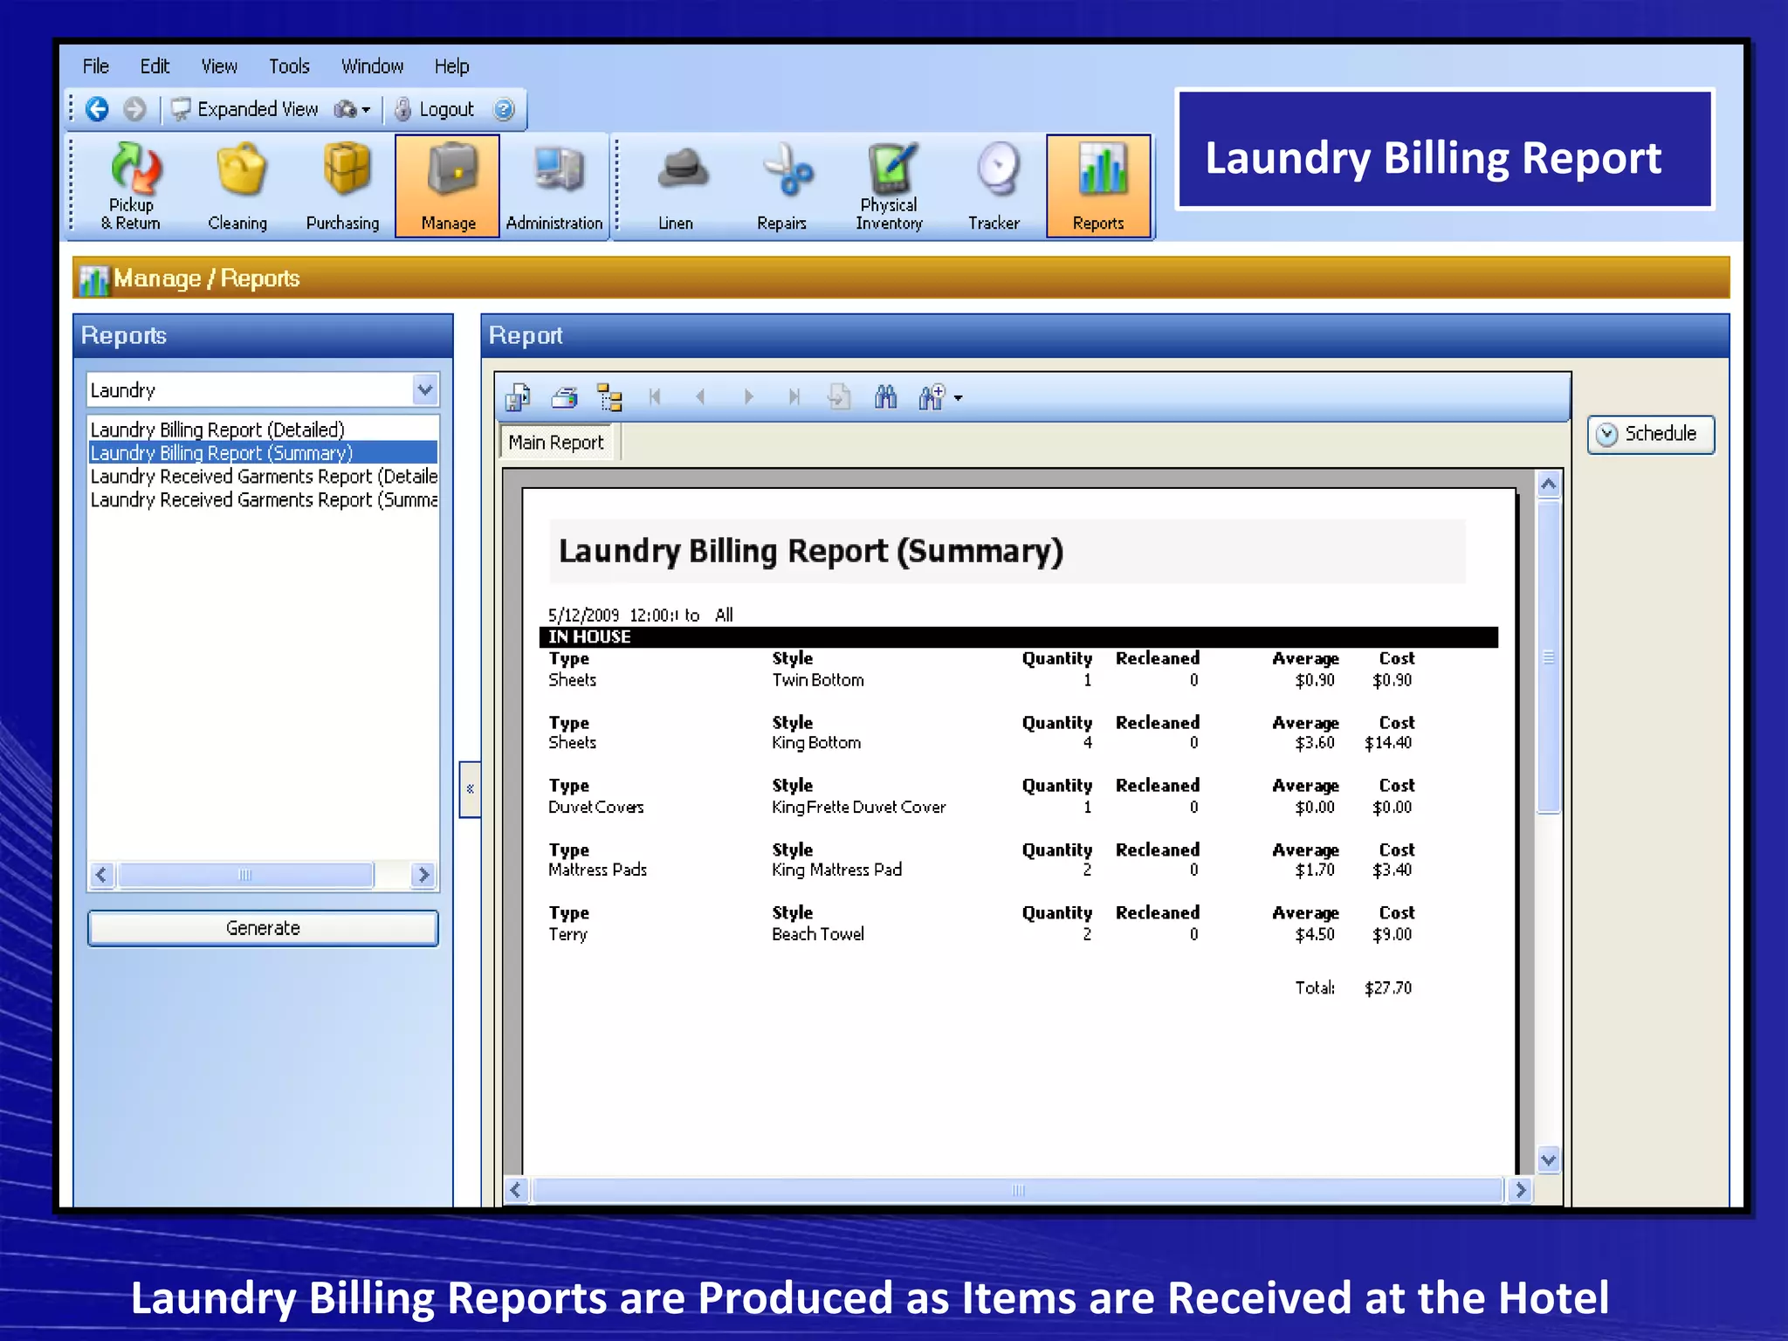Select Laundry Received Garments Report (Detailed)

pyautogui.click(x=262, y=476)
